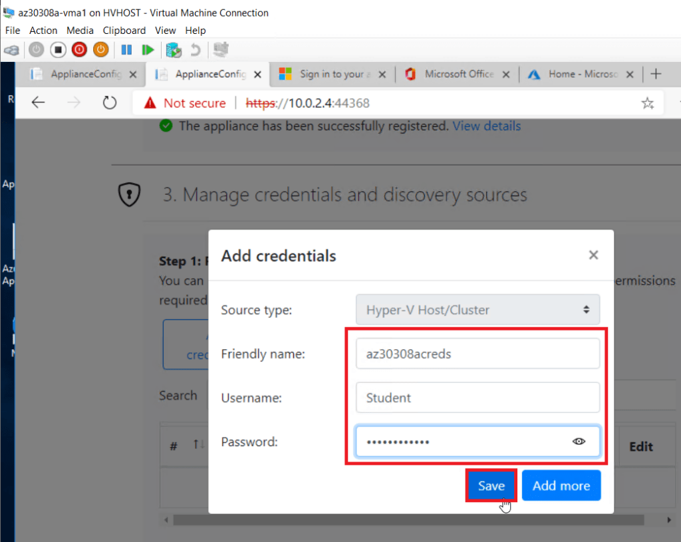Reset the virtual machine
The width and height of the screenshot is (681, 542).
[148, 49]
